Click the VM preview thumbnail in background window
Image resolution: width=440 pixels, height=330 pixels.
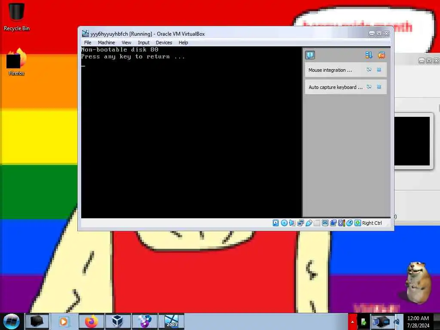[412, 141]
